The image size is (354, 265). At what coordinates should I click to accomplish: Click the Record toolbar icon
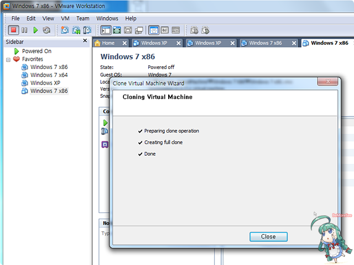point(194,30)
